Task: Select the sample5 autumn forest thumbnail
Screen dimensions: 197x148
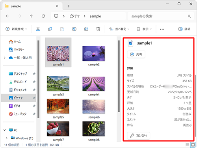Action: pos(58,106)
